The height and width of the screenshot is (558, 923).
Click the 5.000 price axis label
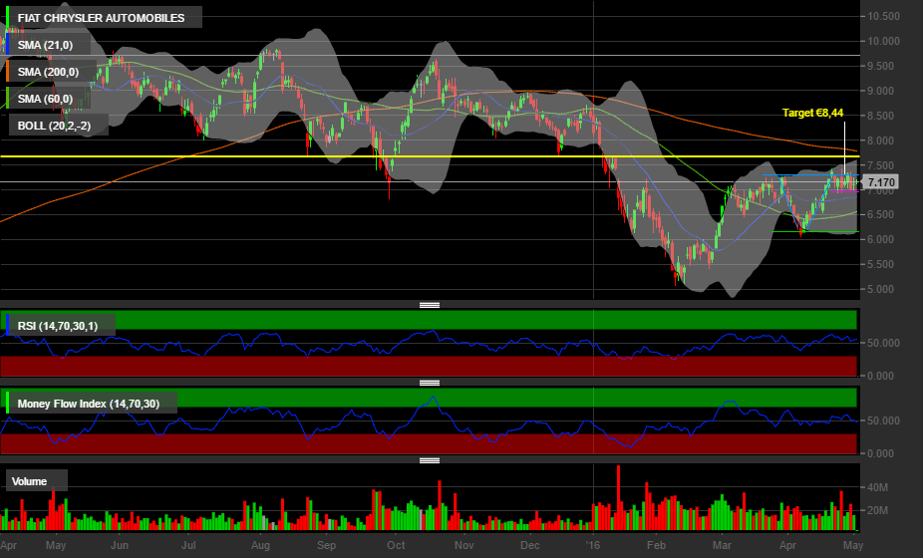tap(883, 290)
